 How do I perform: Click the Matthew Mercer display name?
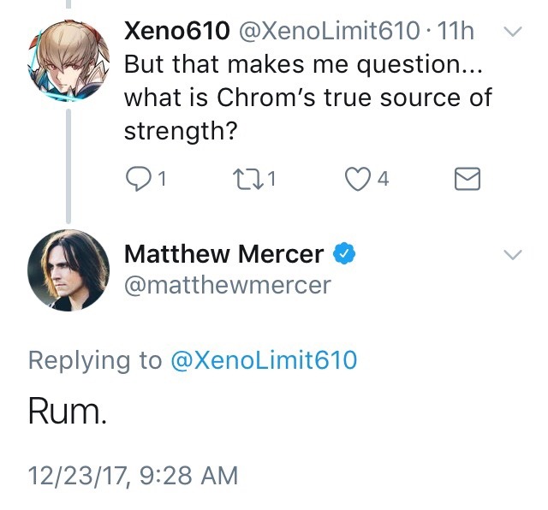click(x=224, y=254)
